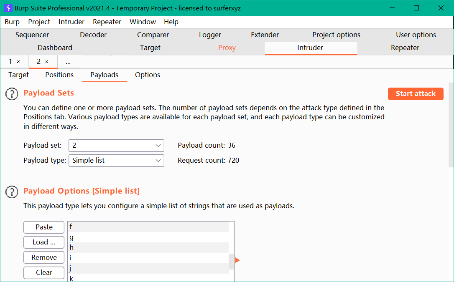Close Intruder attack tab 1

[x=18, y=62]
